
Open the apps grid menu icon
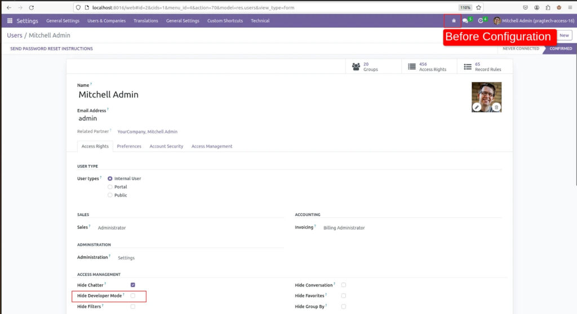pyautogui.click(x=10, y=21)
